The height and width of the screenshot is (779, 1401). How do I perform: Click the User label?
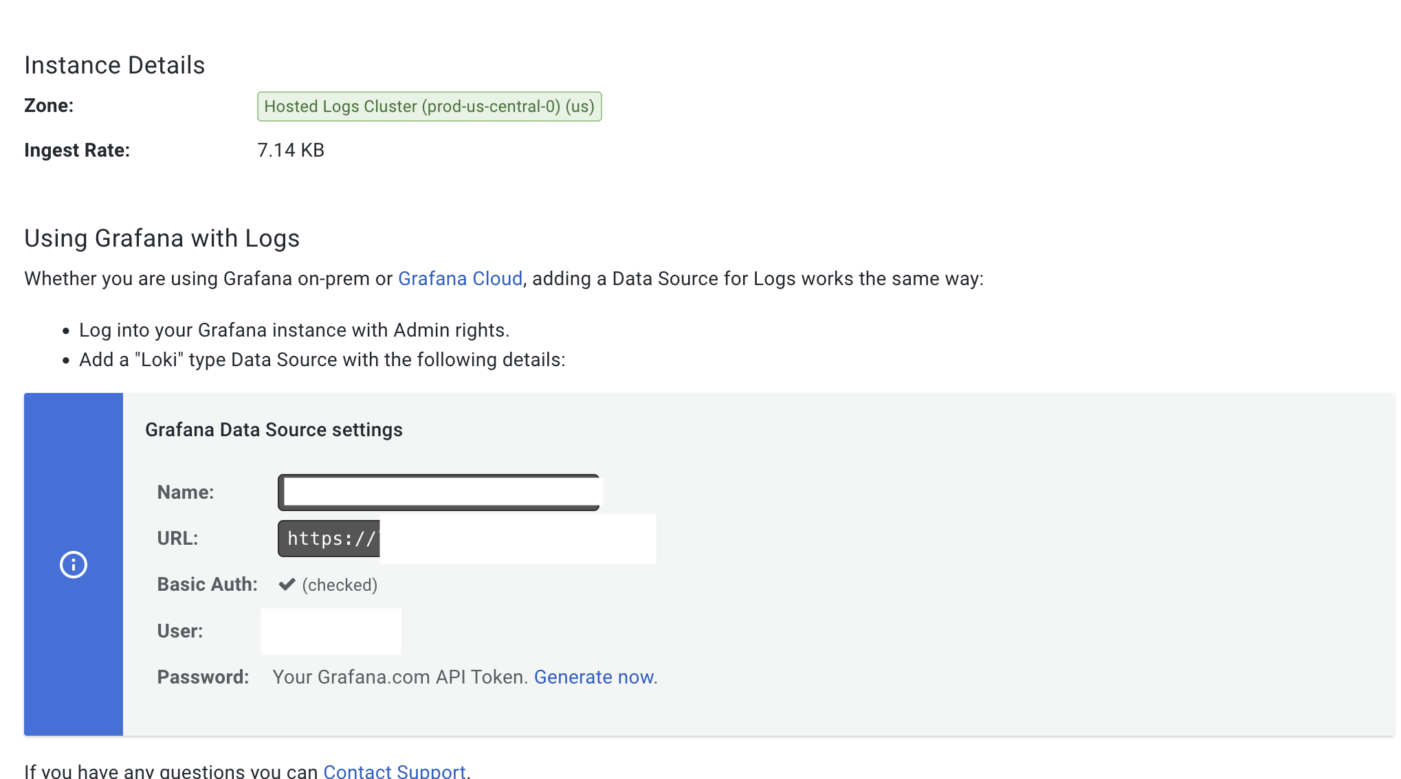(180, 631)
